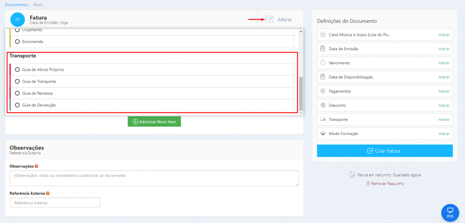Click the blue FT avatar icon
465x223 pixels.
point(17,20)
